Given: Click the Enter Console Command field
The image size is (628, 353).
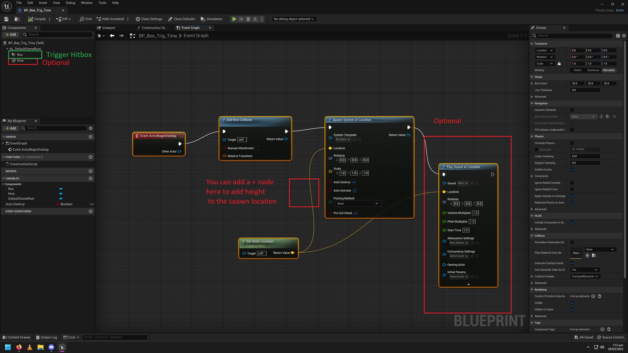Looking at the screenshot, I should pyautogui.click(x=114, y=337).
